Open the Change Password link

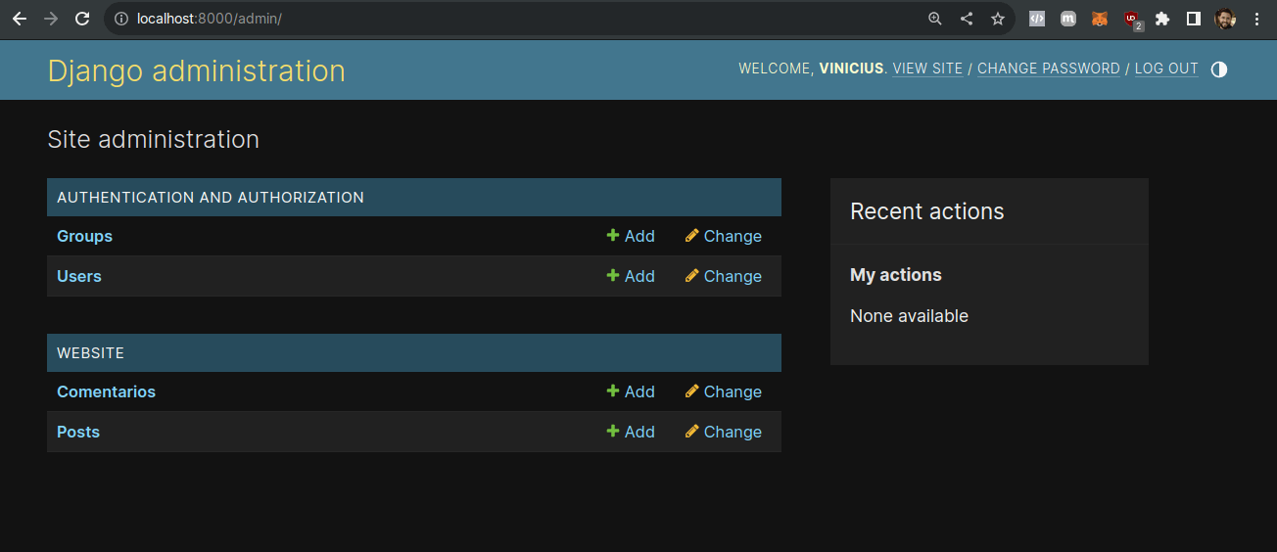(x=1048, y=69)
